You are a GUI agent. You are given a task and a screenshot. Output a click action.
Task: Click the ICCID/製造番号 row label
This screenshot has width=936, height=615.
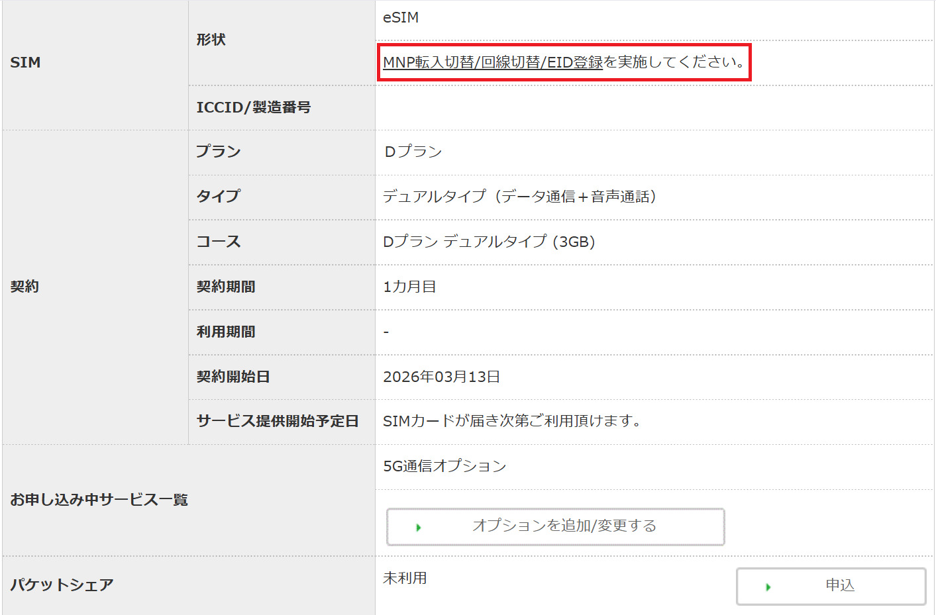253,107
